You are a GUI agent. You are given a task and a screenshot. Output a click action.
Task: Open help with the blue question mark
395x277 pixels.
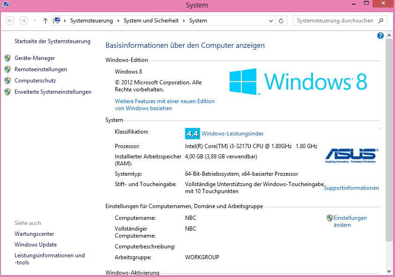pos(380,36)
